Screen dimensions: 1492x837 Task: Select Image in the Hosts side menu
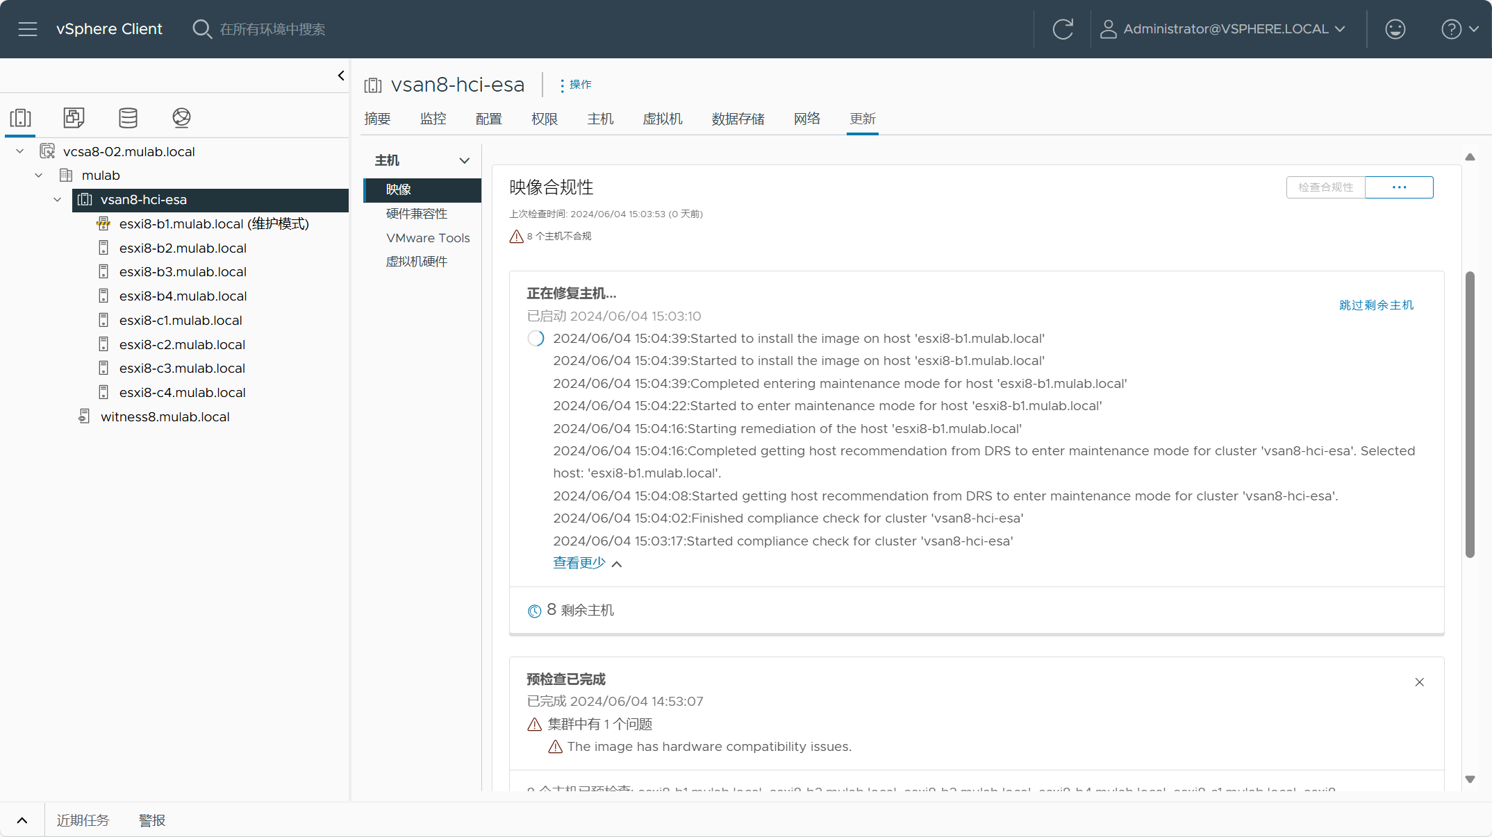coord(422,189)
